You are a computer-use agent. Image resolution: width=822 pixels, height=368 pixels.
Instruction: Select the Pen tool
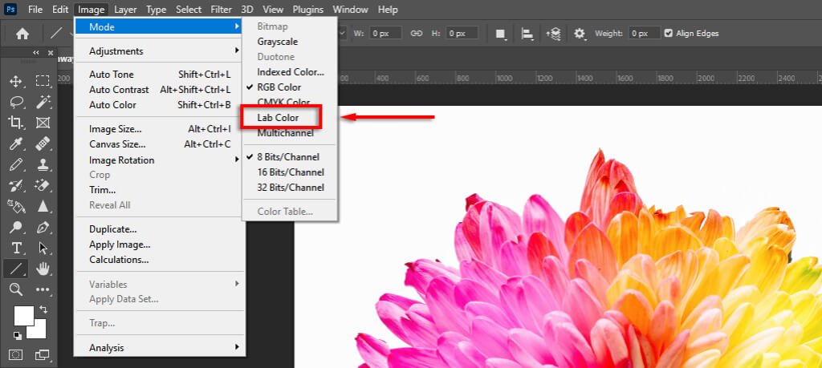pyautogui.click(x=43, y=227)
